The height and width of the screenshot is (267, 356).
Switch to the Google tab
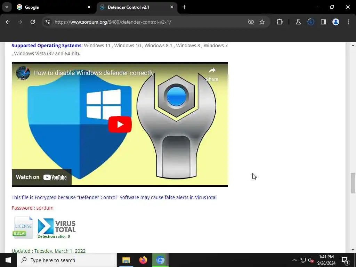(x=54, y=7)
